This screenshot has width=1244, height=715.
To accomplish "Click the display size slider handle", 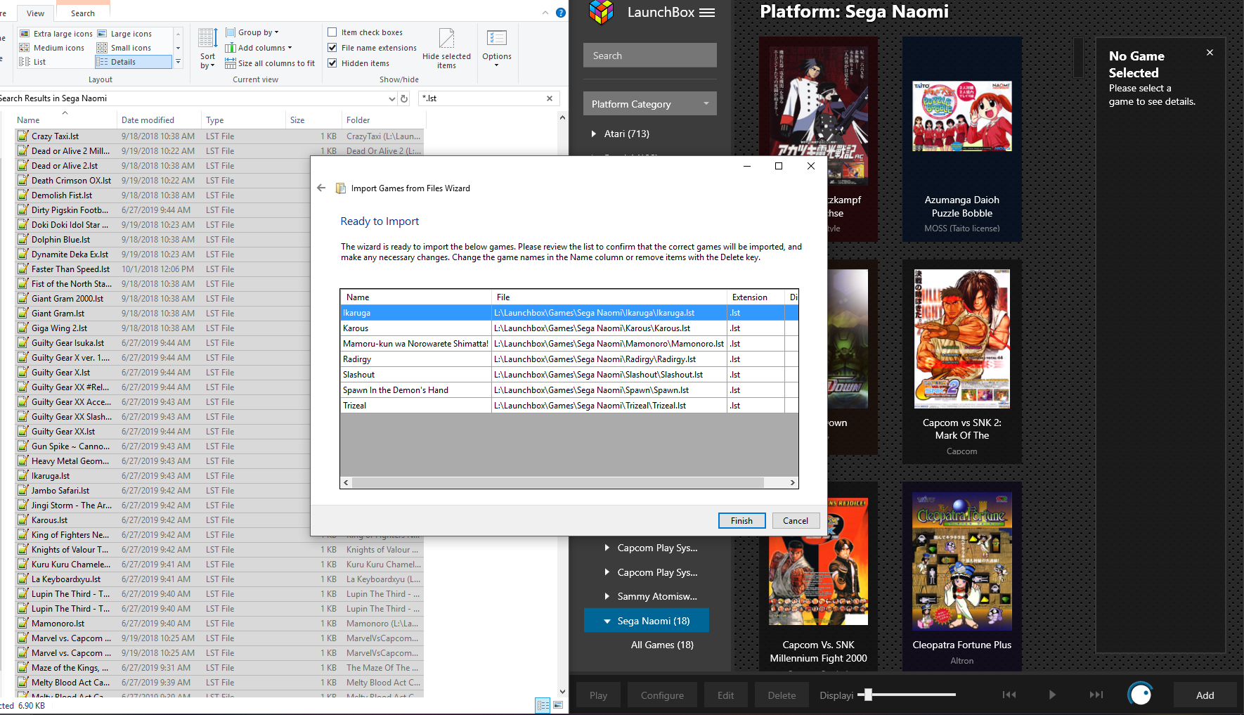I will [869, 695].
